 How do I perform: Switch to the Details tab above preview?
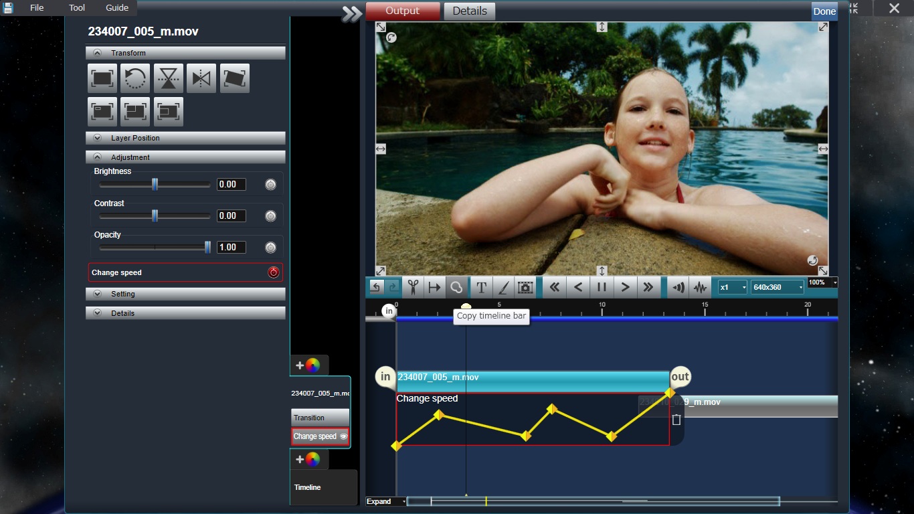click(x=470, y=11)
